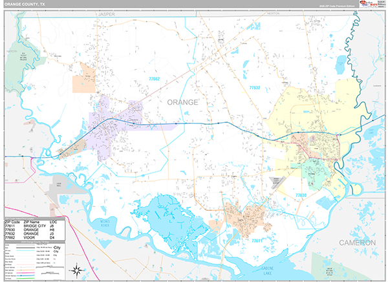388x282 pixels.
Task: Click the "2025 ZIP Code Premium Edition" text
Action: 337,6
